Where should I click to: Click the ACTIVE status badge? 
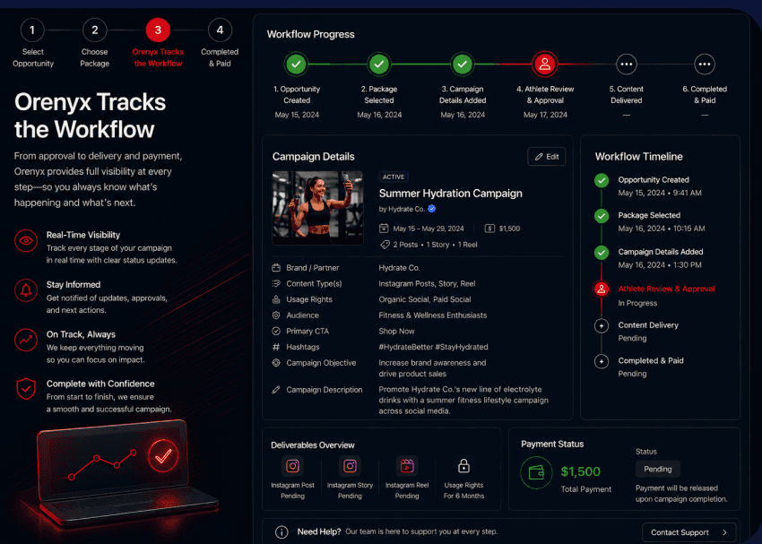click(394, 177)
